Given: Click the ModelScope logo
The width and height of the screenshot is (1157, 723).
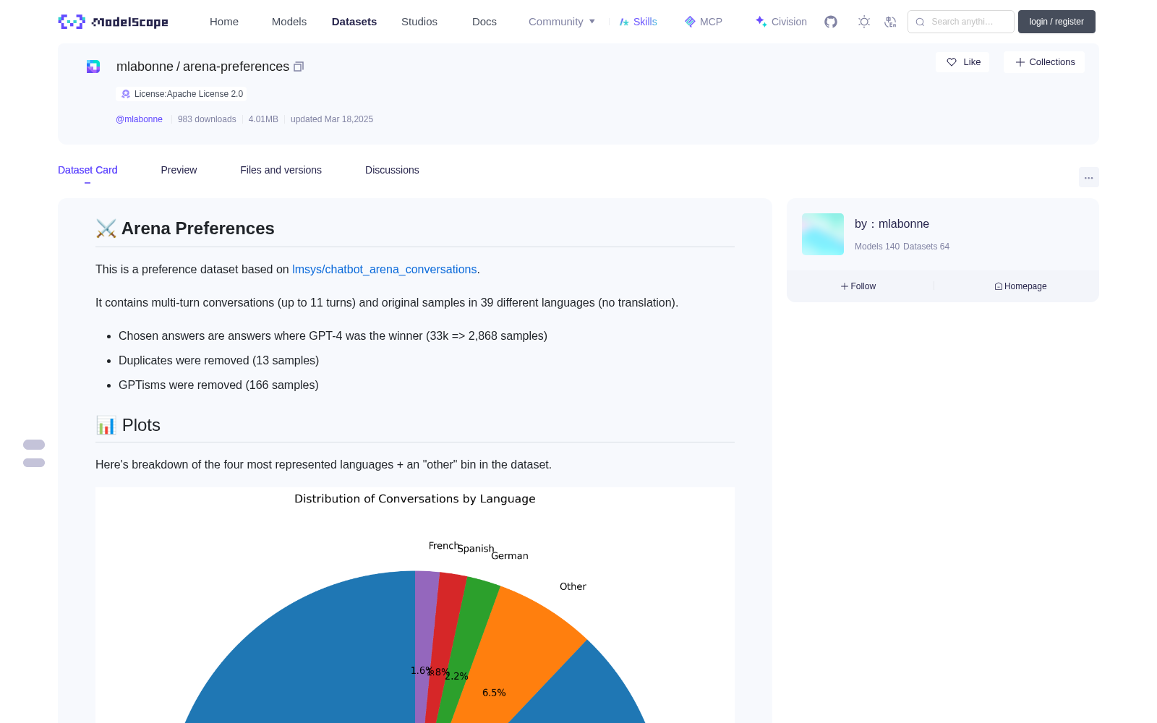Looking at the screenshot, I should [114, 22].
